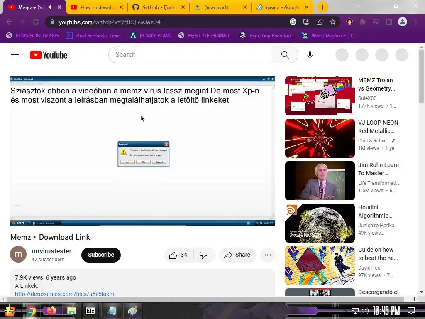This screenshot has height=319, width=425.
Task: Bookmark this page with the star
Action: (333, 22)
